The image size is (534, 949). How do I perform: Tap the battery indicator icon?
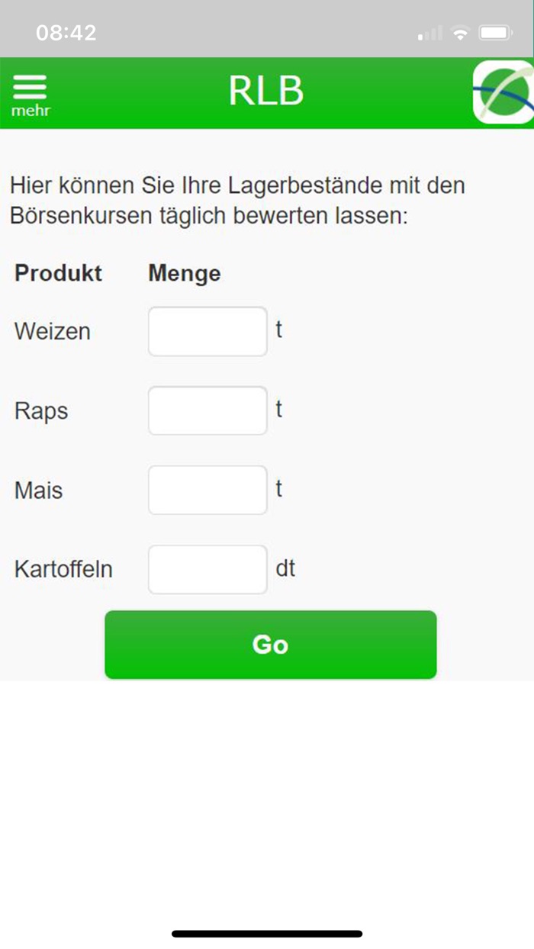click(495, 33)
